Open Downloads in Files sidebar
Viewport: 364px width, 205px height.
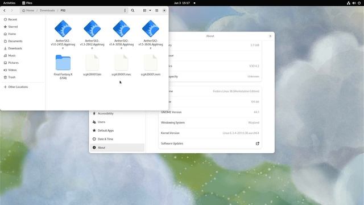(23, 48)
